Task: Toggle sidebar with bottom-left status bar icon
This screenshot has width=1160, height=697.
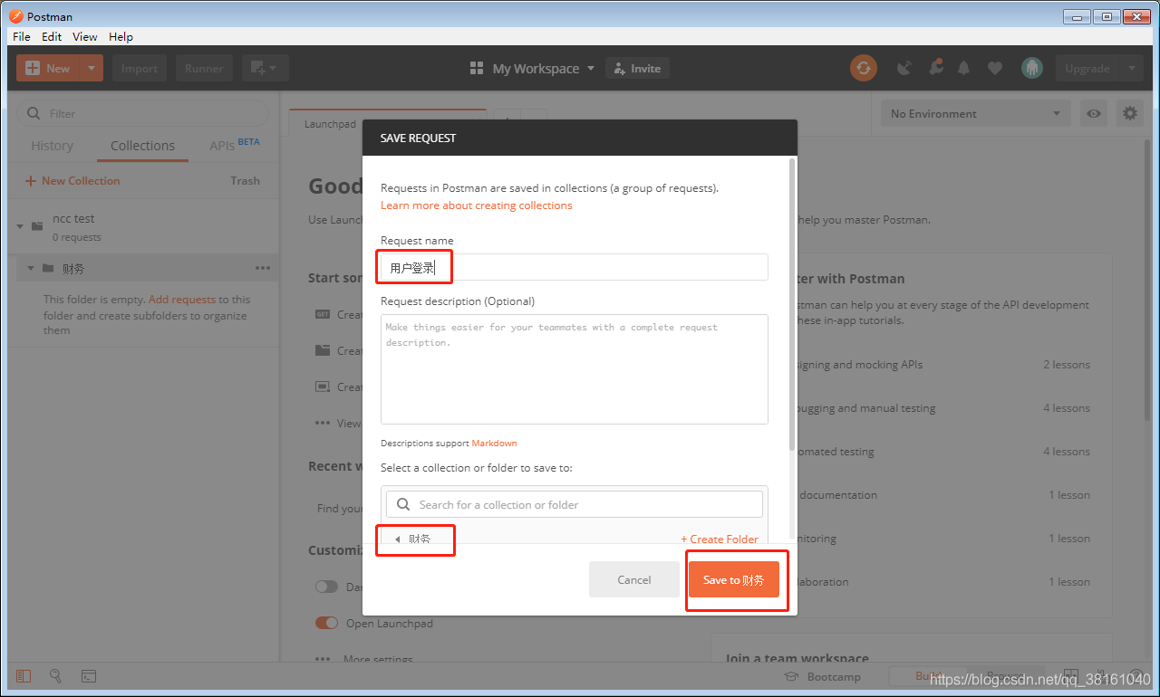Action: [24, 675]
